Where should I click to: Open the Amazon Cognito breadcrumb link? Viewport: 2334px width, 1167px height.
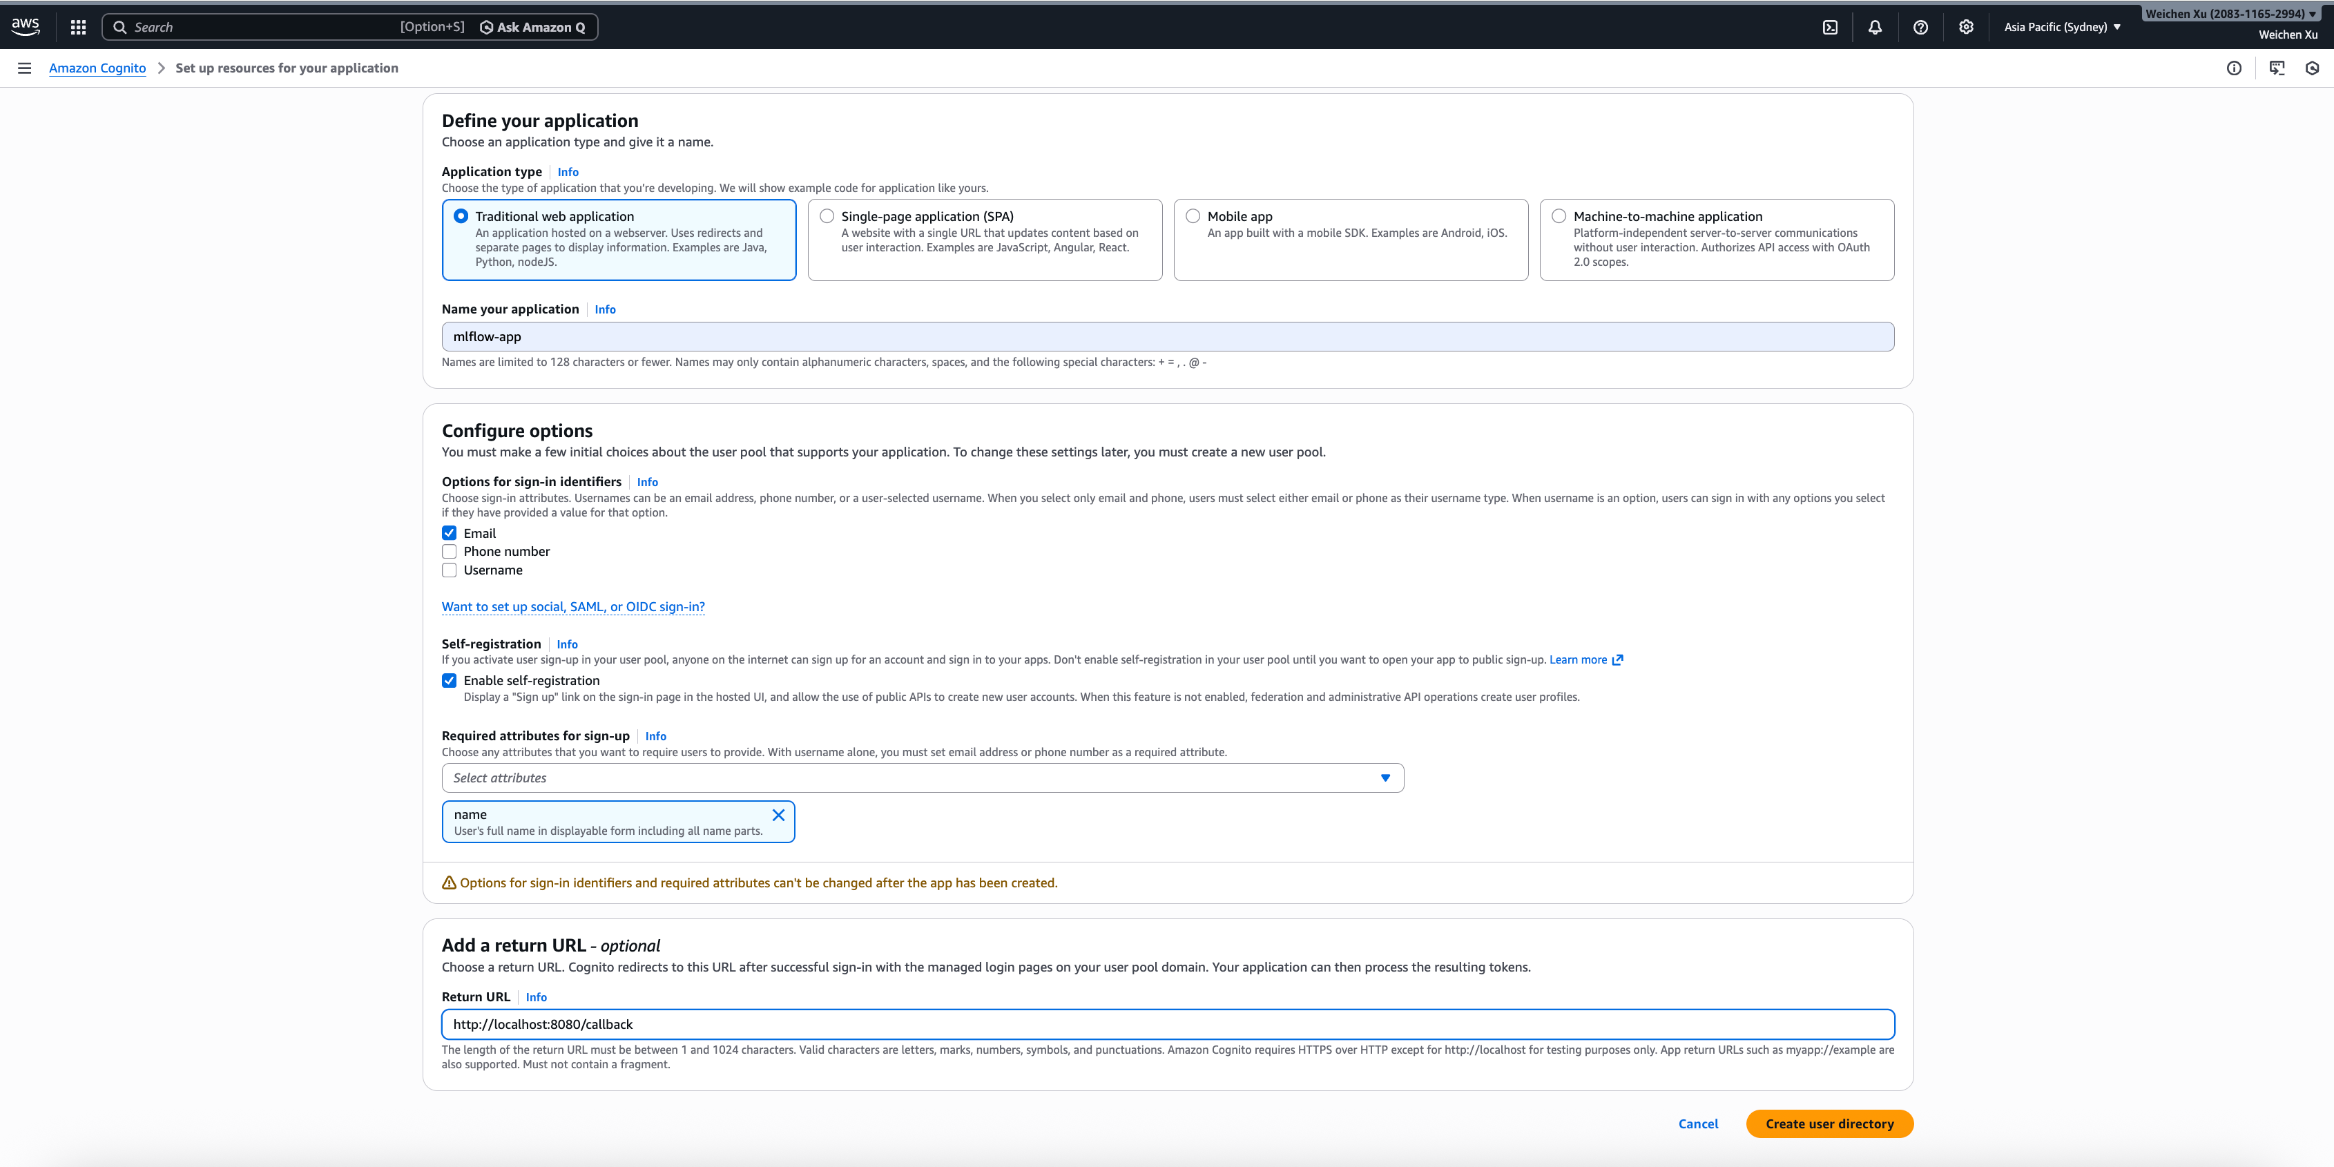point(97,67)
